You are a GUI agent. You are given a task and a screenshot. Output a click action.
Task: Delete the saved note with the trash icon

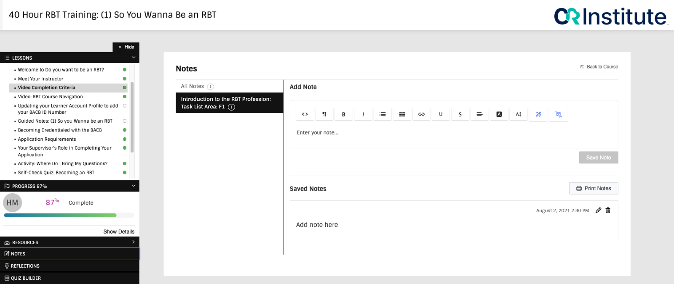click(608, 210)
